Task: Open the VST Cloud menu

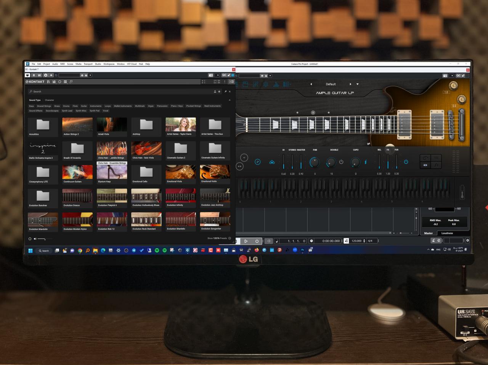Action: [x=132, y=64]
